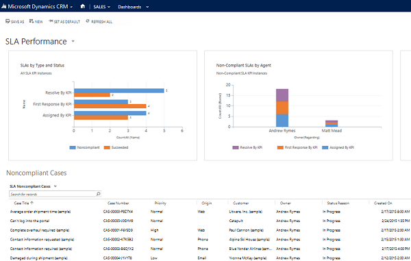Open customer Alpine Ski House (sample)
This screenshot has height=261, width=411.
pyautogui.click(x=249, y=240)
